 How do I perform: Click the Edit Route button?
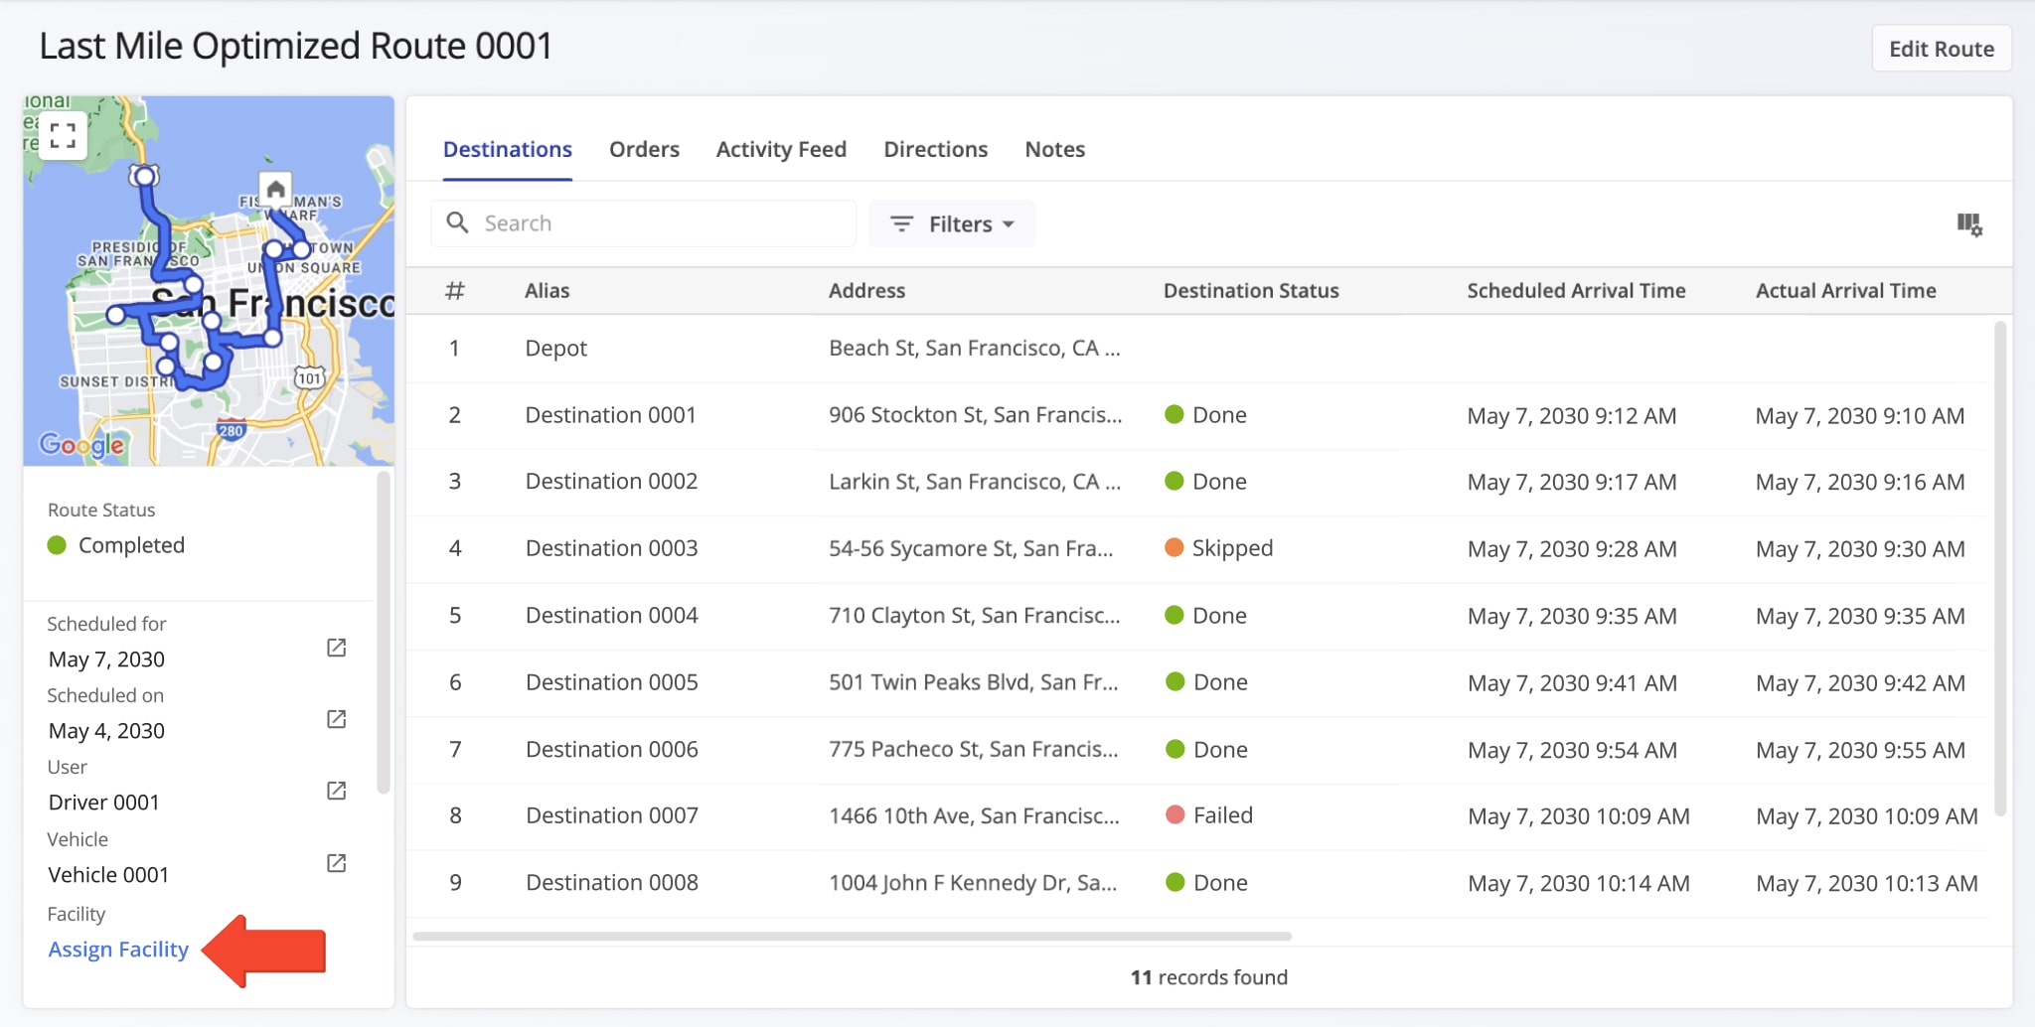click(1941, 49)
